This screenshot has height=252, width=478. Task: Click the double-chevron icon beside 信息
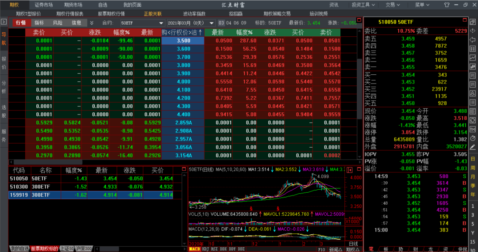(x=92, y=23)
